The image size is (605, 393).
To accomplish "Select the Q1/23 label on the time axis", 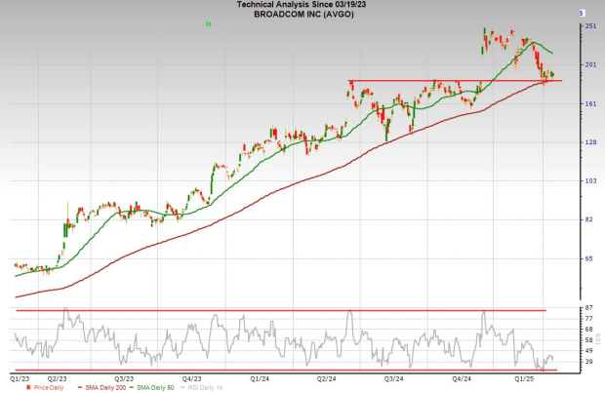I will pos(20,377).
